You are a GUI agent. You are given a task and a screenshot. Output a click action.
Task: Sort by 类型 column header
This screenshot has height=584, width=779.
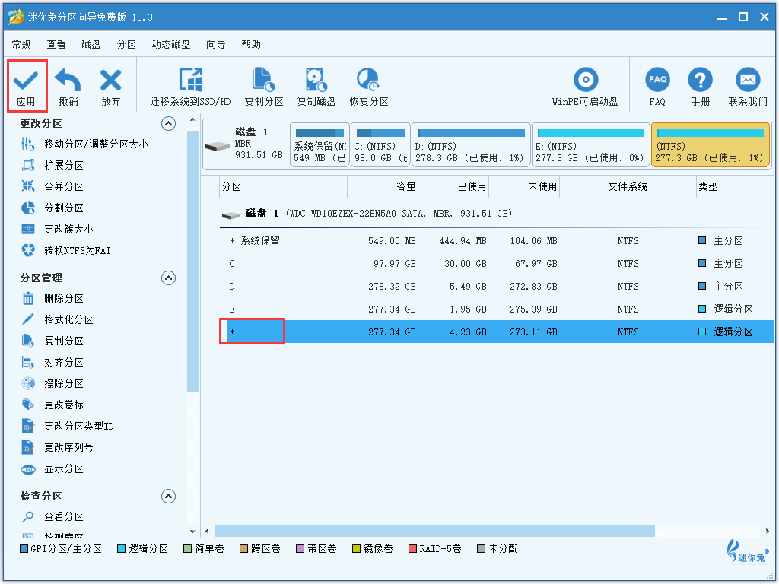(x=734, y=187)
